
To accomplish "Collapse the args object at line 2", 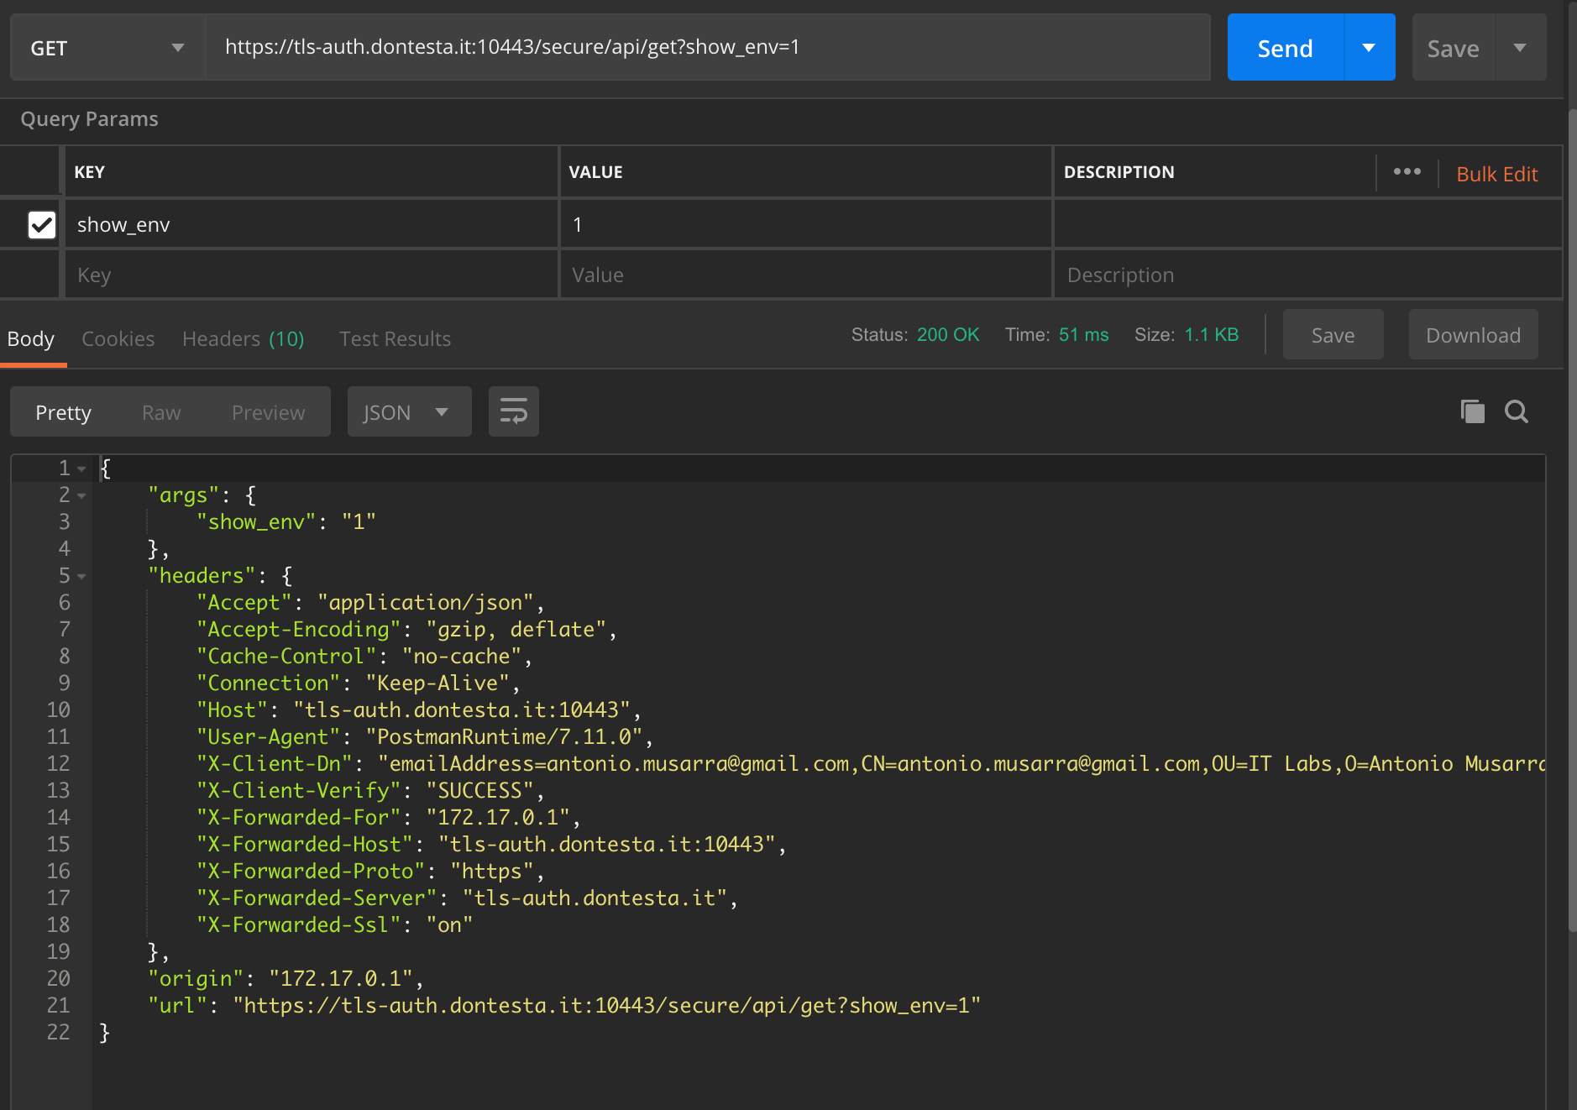I will coord(81,495).
